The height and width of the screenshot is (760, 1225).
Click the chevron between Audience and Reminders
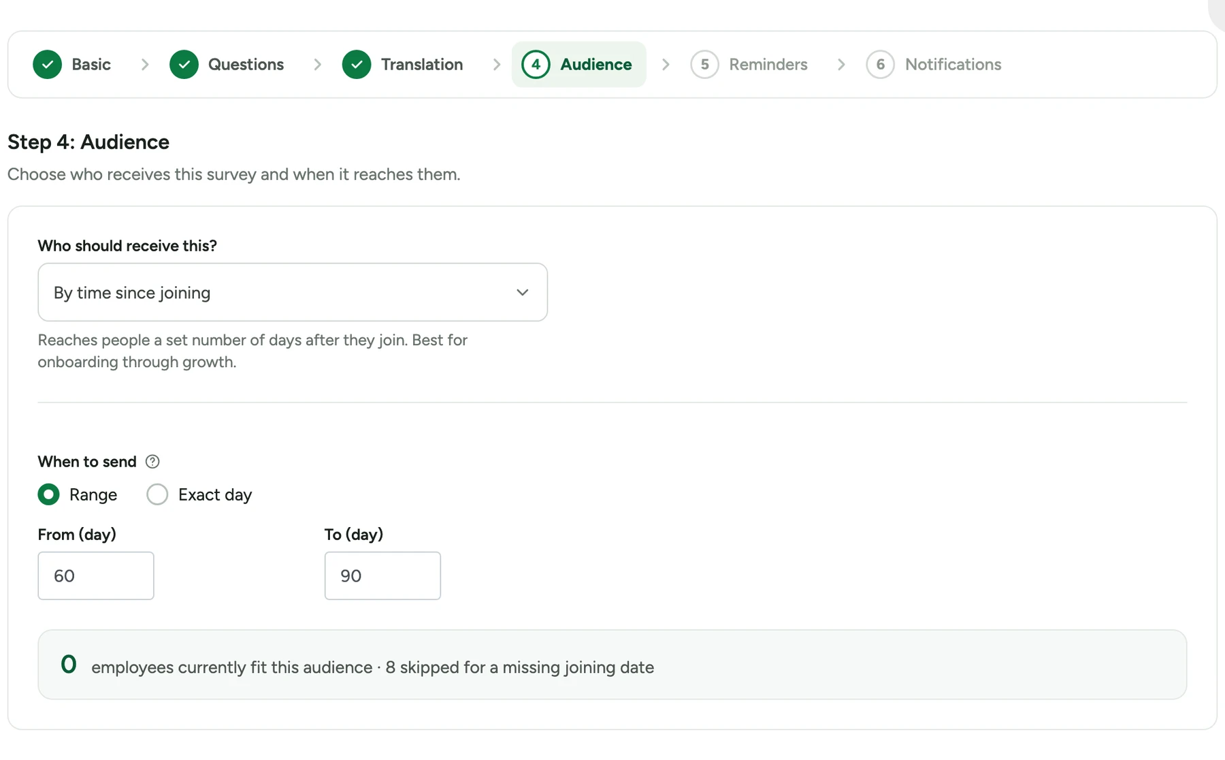coord(666,65)
